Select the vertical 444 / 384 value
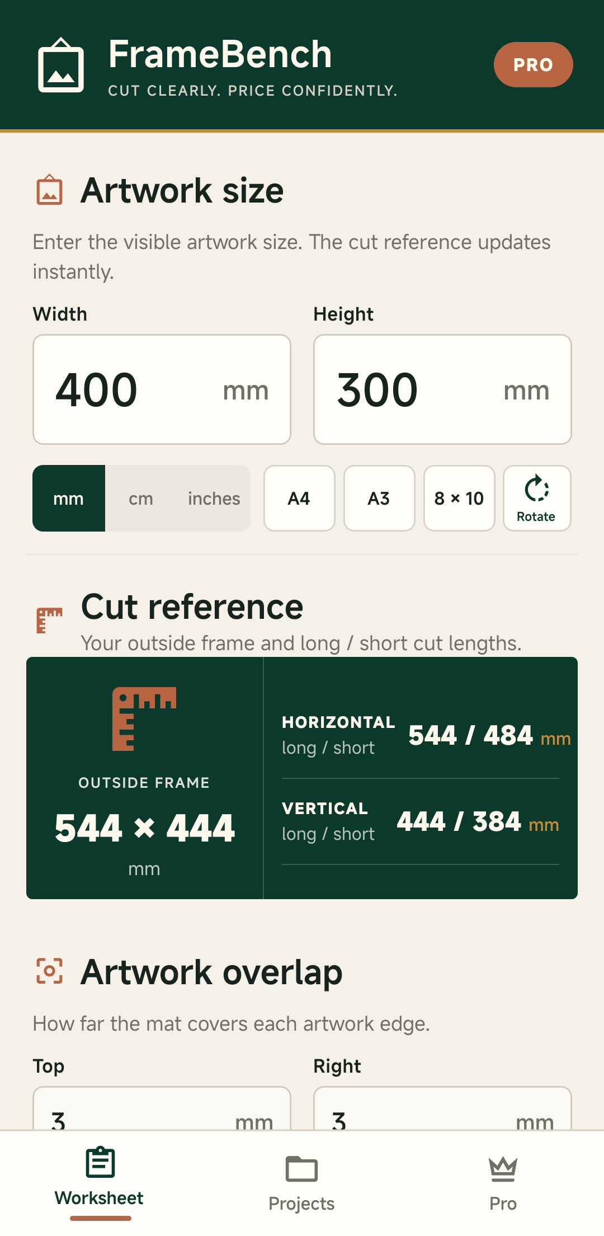Image resolution: width=604 pixels, height=1236 pixels. click(459, 821)
